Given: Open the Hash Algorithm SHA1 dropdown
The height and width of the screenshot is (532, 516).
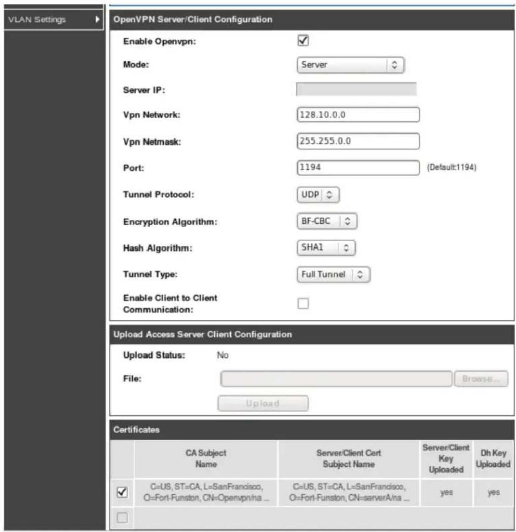Looking at the screenshot, I should click(x=326, y=247).
